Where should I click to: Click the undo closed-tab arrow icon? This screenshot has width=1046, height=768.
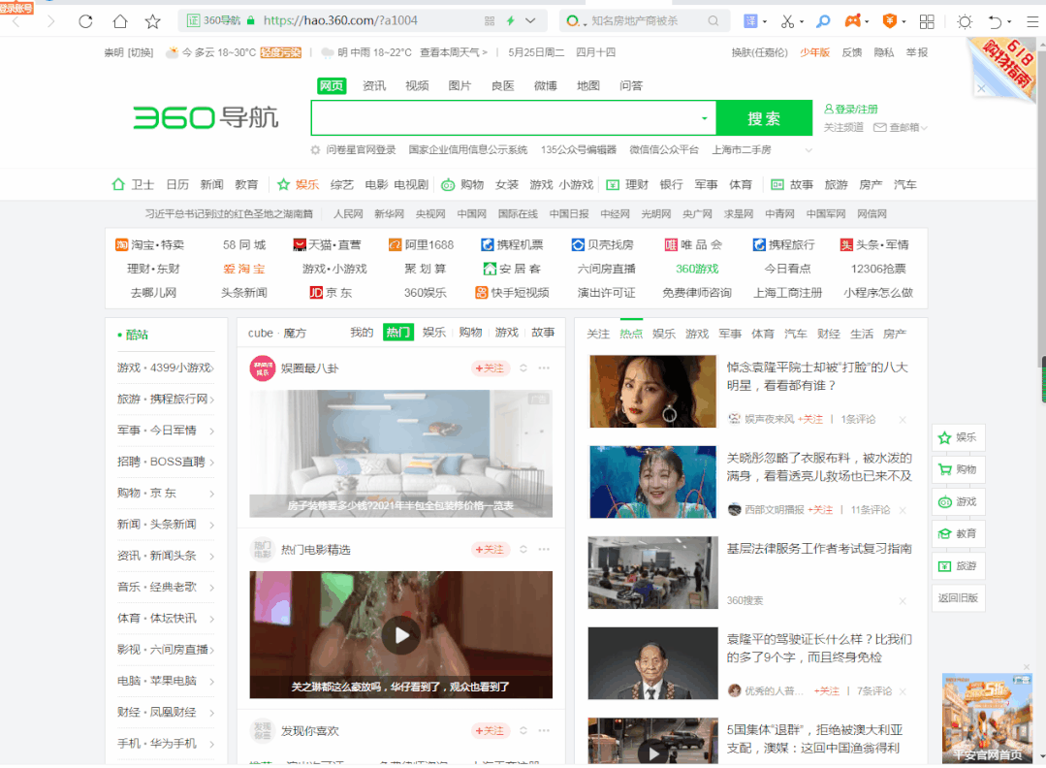point(995,21)
